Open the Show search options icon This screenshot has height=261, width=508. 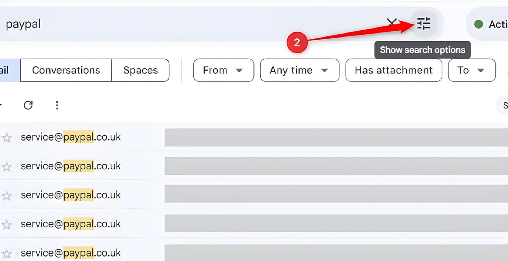coord(424,24)
